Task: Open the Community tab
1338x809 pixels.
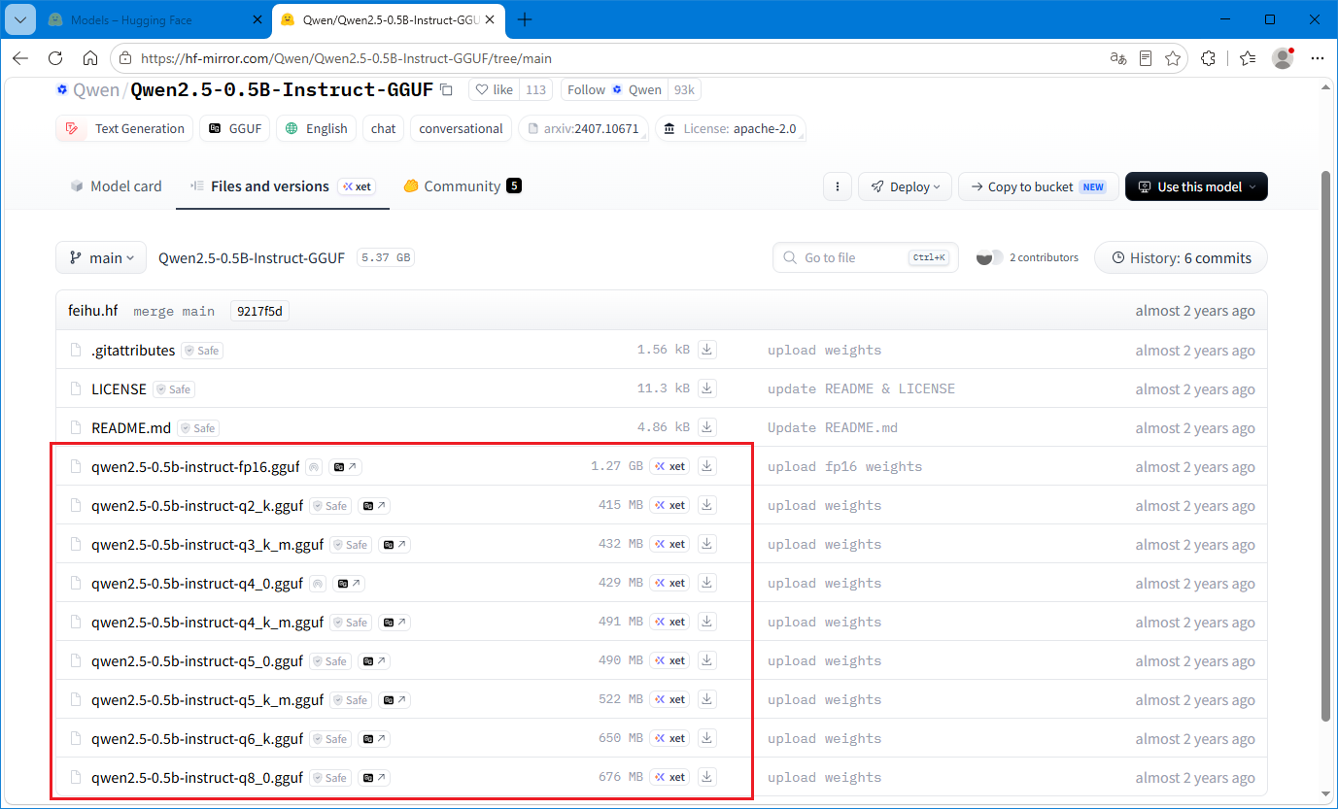Action: [x=463, y=186]
